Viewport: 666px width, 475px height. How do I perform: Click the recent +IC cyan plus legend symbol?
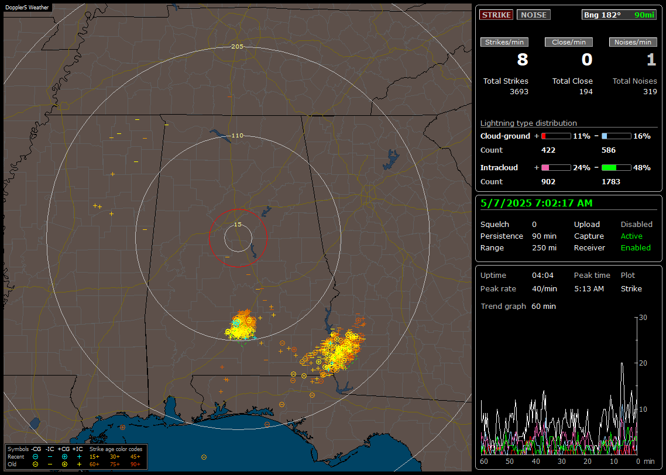pyautogui.click(x=79, y=457)
